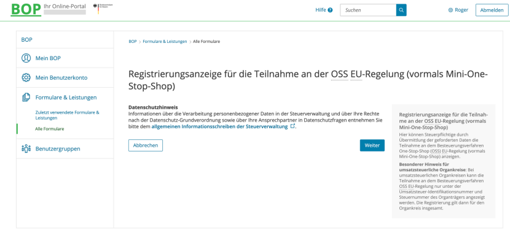
Task: Click the Ihr Online-Portal tagline
Action: [x=65, y=7]
